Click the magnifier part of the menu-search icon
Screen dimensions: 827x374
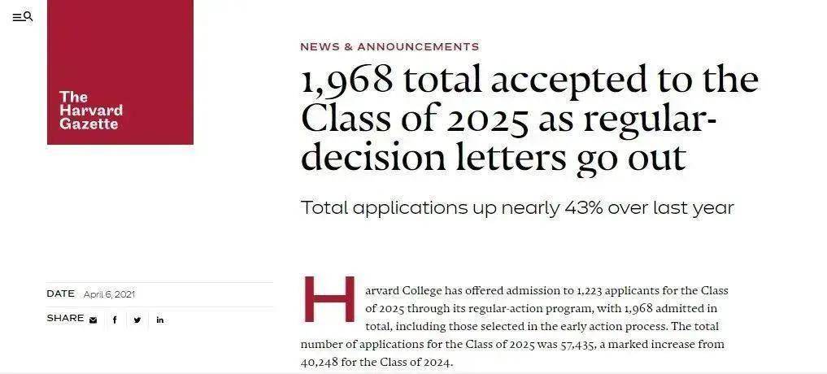pos(28,16)
